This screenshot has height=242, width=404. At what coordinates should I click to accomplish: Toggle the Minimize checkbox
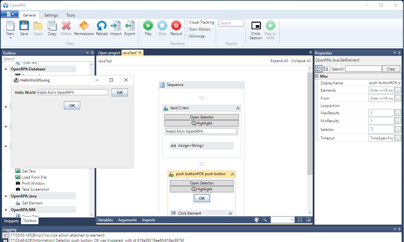186,36
